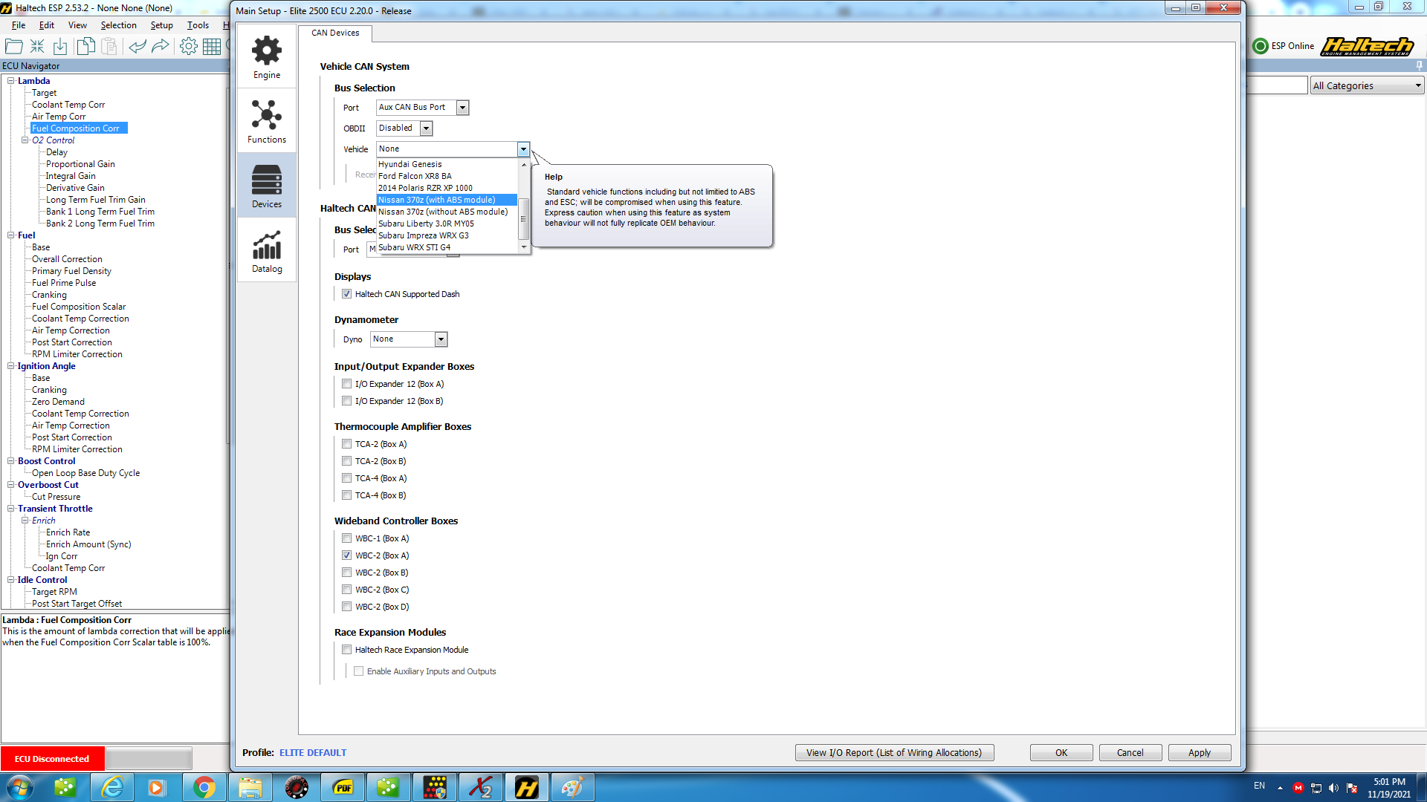
Task: Open Windows Explorer from taskbar
Action: click(x=250, y=787)
